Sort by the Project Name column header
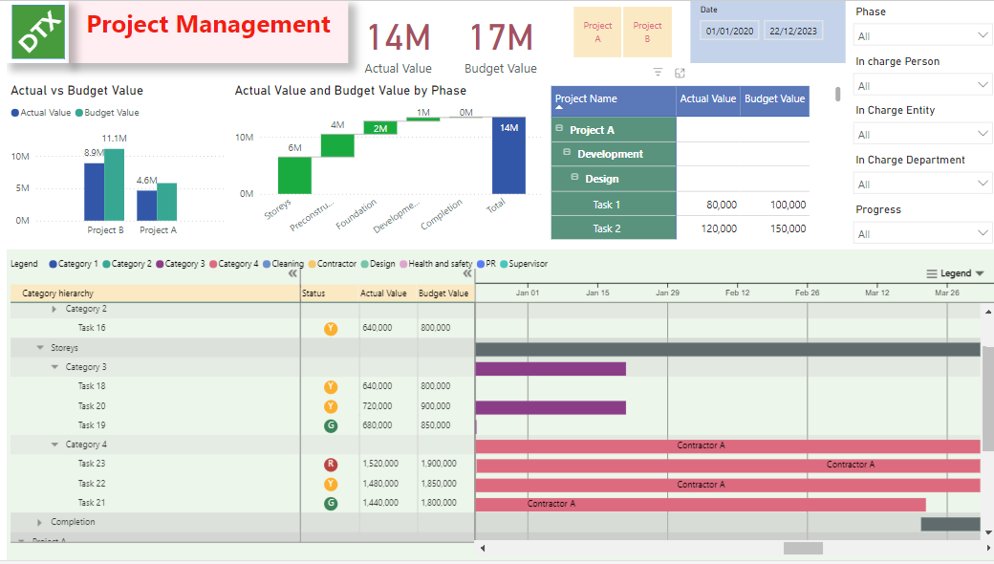Viewport: 994px width, 564px height. 586,98
